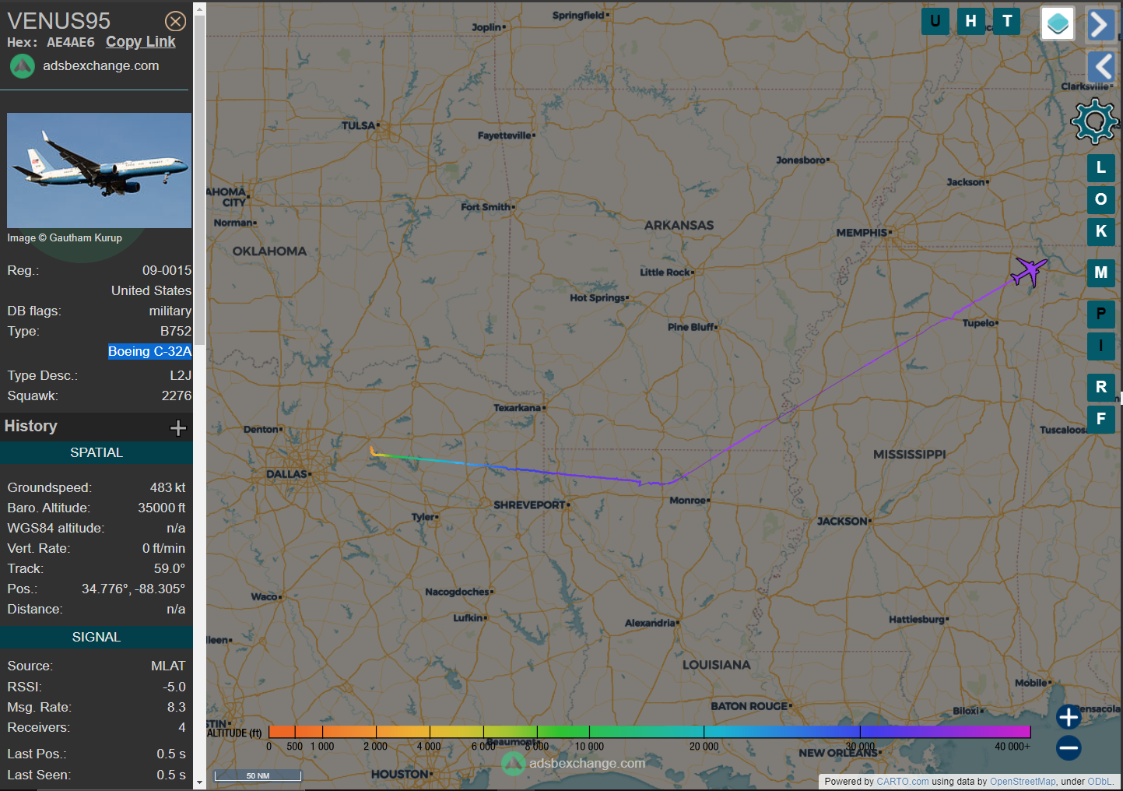Click the military DB flag value
1123x791 pixels.
pos(170,311)
